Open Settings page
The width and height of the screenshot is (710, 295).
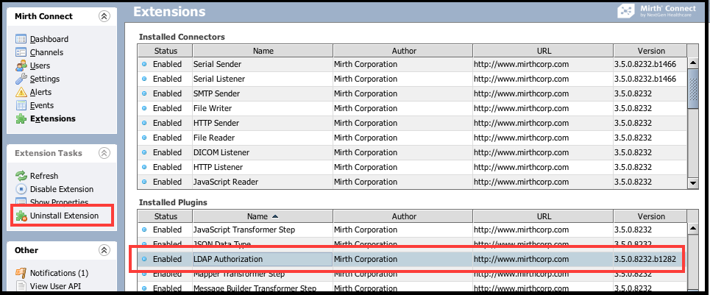click(x=45, y=79)
